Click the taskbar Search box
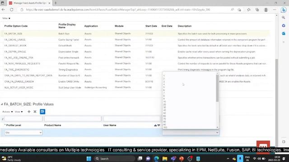 pos(114,159)
